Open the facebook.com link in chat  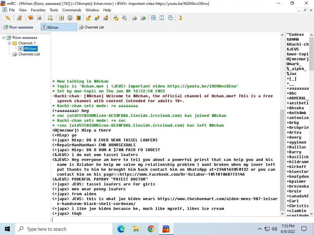182,174
